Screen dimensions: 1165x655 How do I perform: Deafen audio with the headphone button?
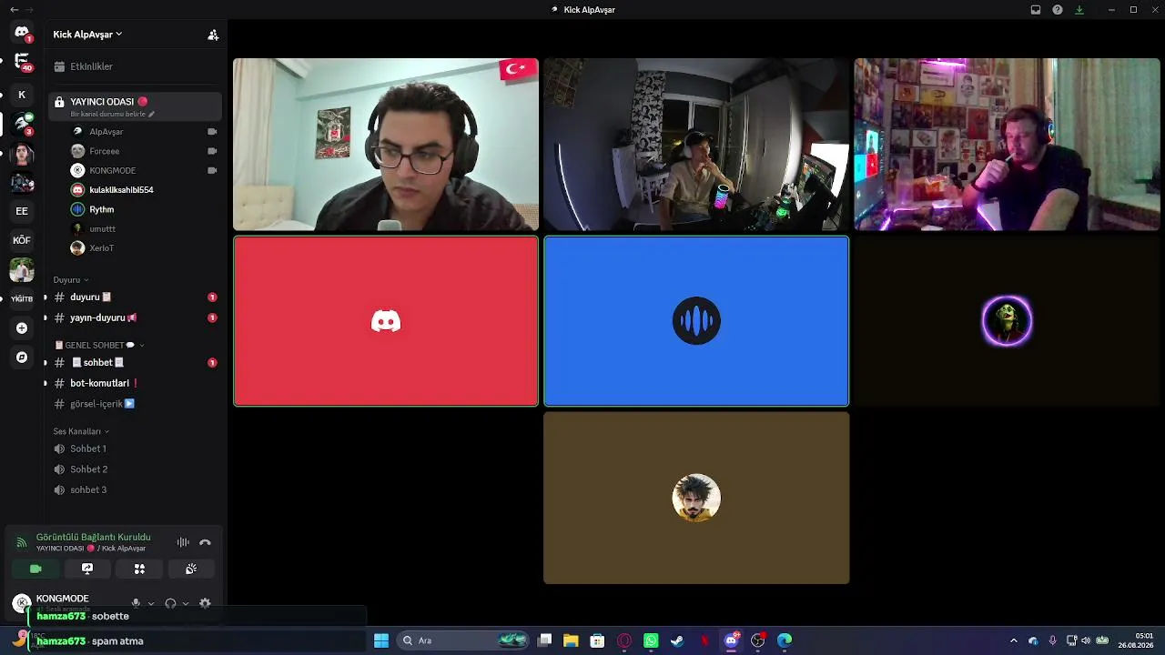[170, 603]
